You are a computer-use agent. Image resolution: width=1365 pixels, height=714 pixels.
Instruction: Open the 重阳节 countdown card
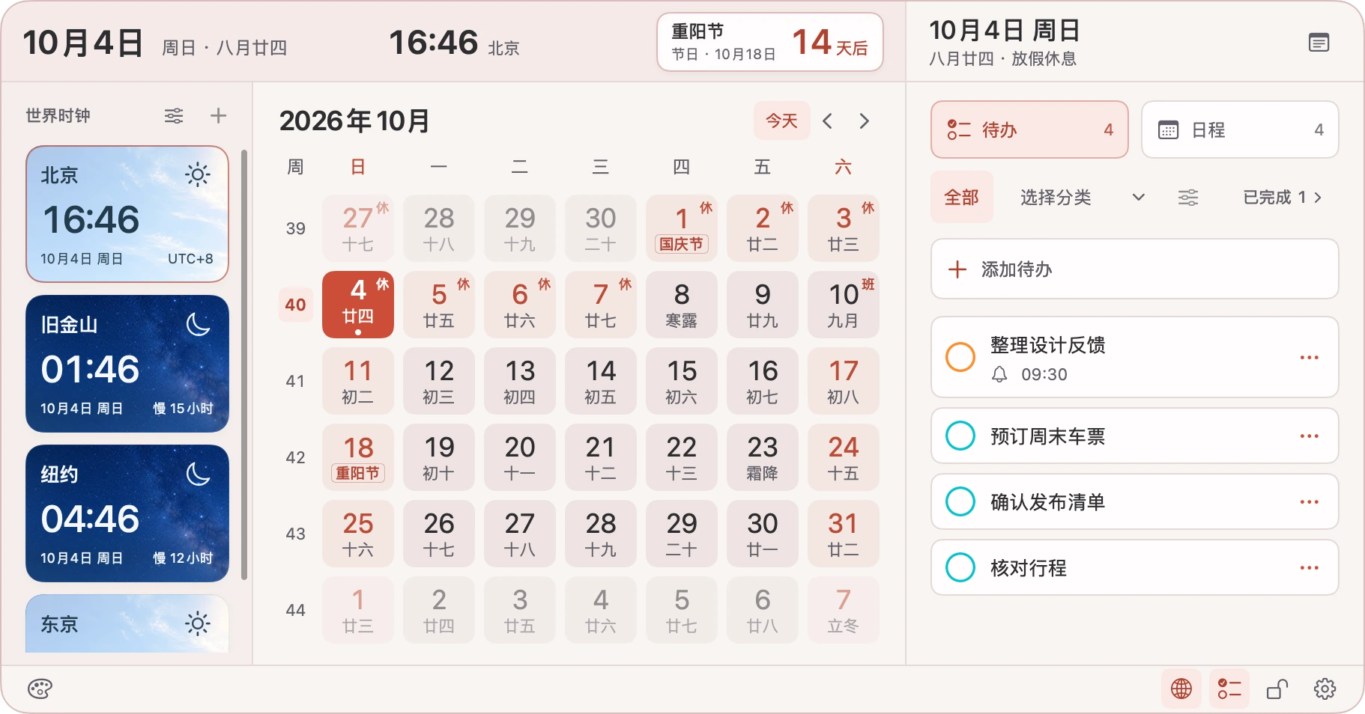pos(769,42)
